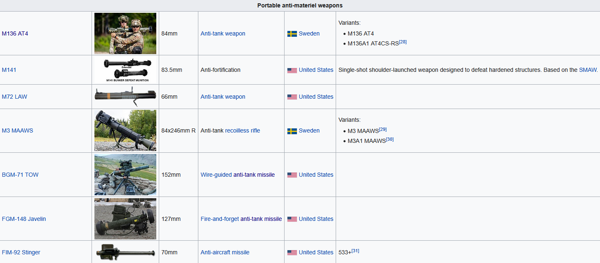Follow the recoilless rifle link
This screenshot has width=600, height=263.
coord(242,130)
